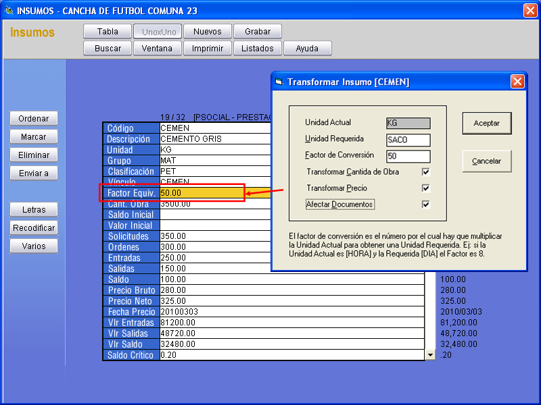The height and width of the screenshot is (405, 541).
Task: Open Ayuda help
Action: coord(308,48)
